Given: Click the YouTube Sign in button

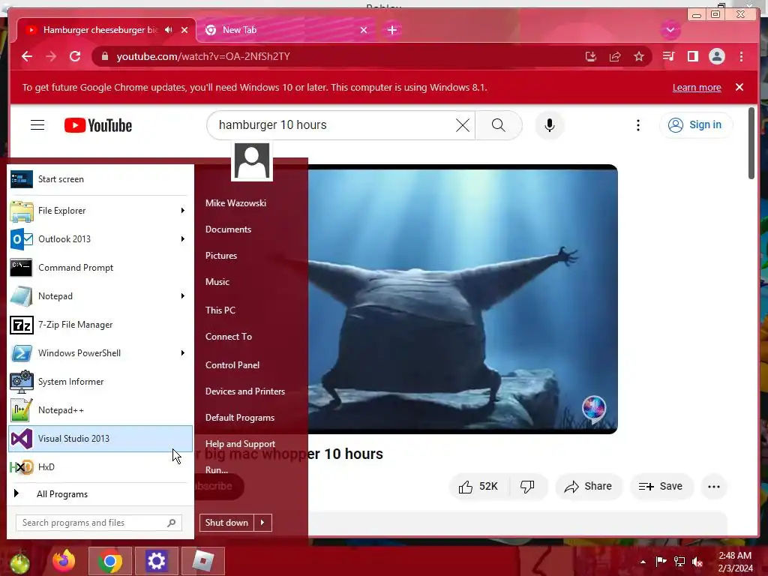Looking at the screenshot, I should pyautogui.click(x=696, y=125).
